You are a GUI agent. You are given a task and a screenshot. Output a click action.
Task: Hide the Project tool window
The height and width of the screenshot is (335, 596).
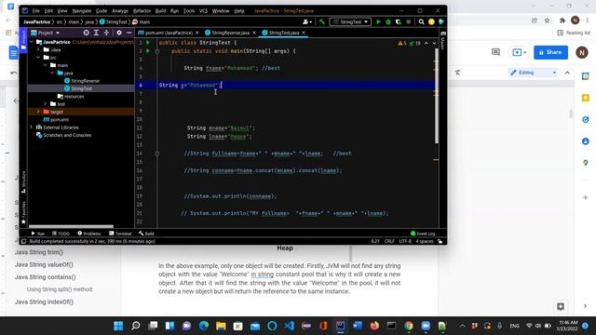(x=129, y=33)
